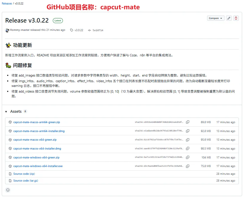Viewport: 243px width, 197px height.
Task: Copy sha256 of windows-x64-green.zip
Action: 188,157
